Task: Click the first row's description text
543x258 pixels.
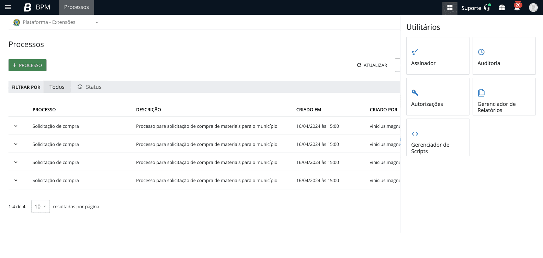Action: [x=206, y=126]
